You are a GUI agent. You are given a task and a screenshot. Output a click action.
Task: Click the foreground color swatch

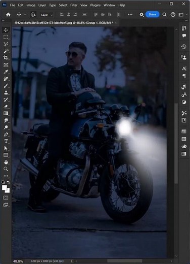point(5,187)
